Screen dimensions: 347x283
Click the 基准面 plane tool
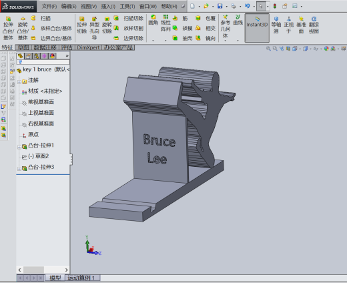pos(301,25)
